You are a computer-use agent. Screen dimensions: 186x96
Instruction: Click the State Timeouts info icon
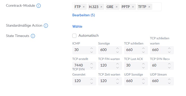click(33, 36)
